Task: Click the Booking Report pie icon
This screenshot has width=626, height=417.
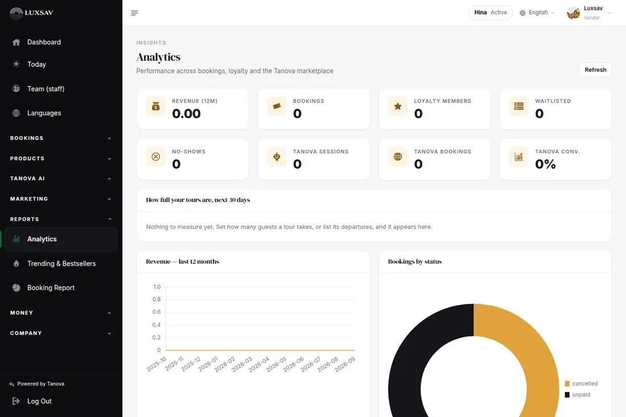Action: point(16,288)
